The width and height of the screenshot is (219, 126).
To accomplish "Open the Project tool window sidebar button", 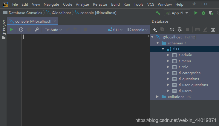I will tap(4, 29).
